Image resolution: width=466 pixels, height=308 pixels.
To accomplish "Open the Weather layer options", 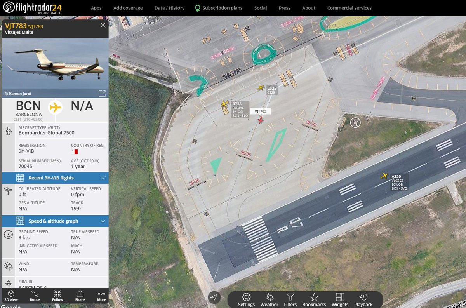I will (269, 300).
